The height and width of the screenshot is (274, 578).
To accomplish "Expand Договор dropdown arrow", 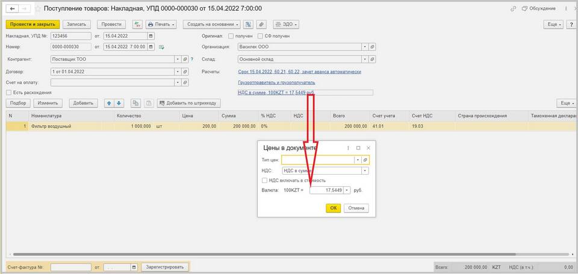I will point(178,72).
